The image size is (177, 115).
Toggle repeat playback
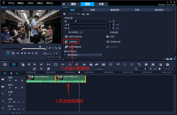coord(33,53)
